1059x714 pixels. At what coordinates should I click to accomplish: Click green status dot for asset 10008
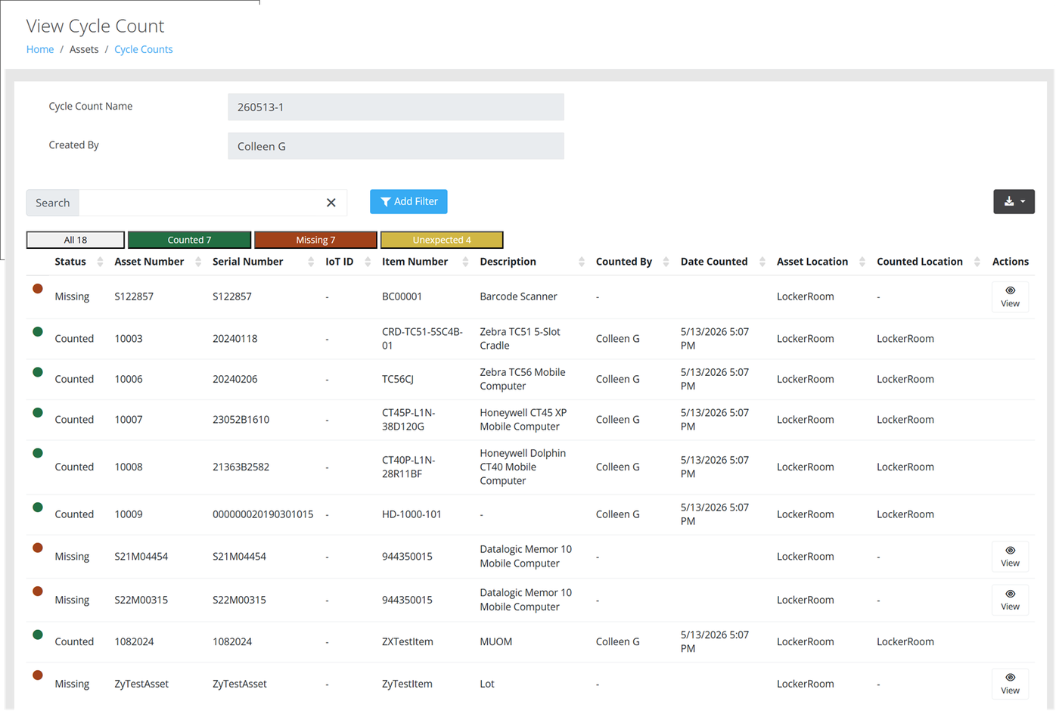pos(38,453)
